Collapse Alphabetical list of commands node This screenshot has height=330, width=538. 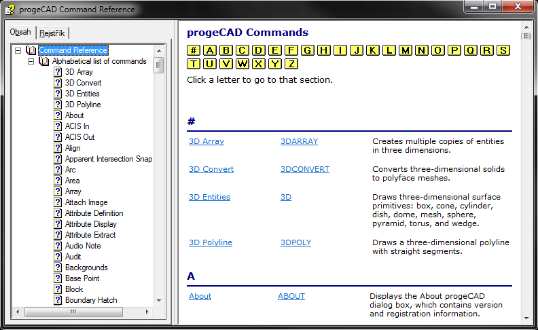(31, 61)
